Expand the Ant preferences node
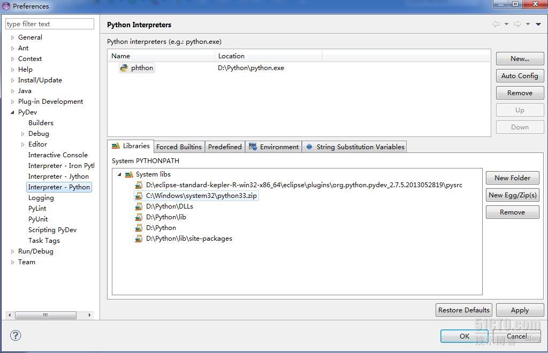548x353 pixels. (x=13, y=48)
